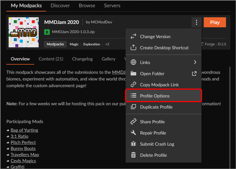Open the Bag of Yurting link
This screenshot has width=236, height=169.
pos(24,130)
